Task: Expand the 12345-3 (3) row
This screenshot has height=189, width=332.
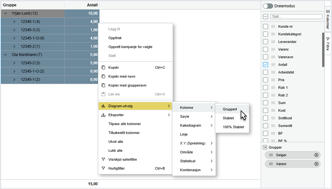Action: [14, 30]
